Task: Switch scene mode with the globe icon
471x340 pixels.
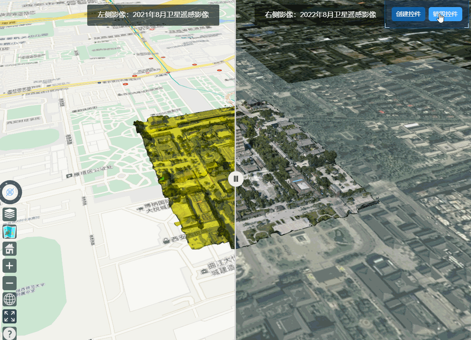Action: pos(10,299)
